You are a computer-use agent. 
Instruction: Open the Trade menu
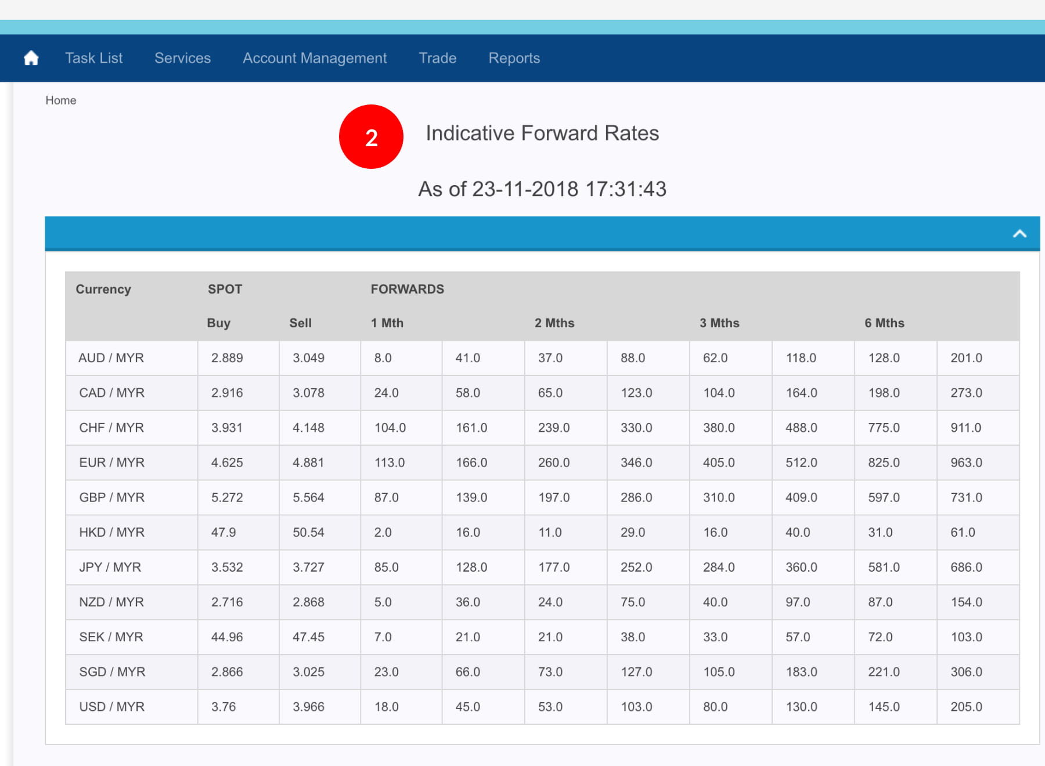(x=437, y=58)
